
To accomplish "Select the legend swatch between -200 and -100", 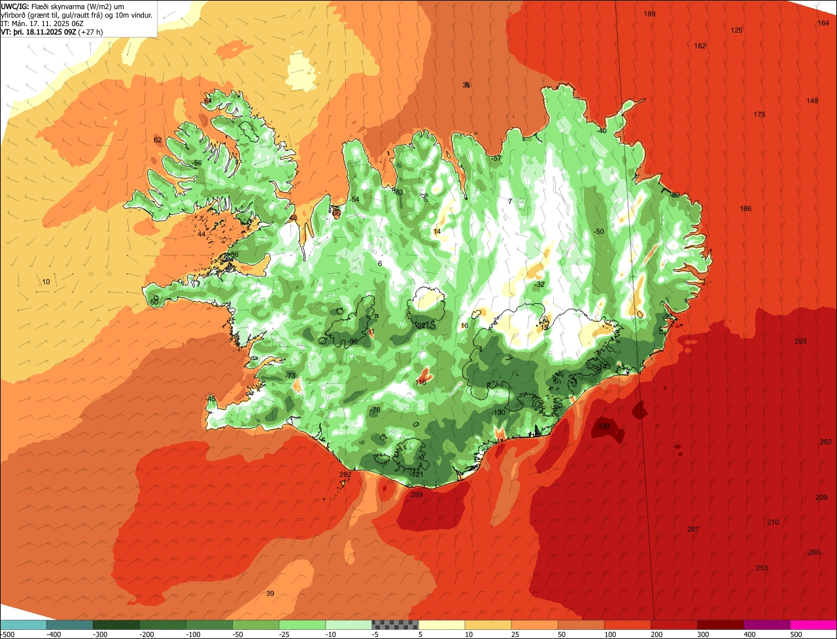I will click(x=163, y=625).
